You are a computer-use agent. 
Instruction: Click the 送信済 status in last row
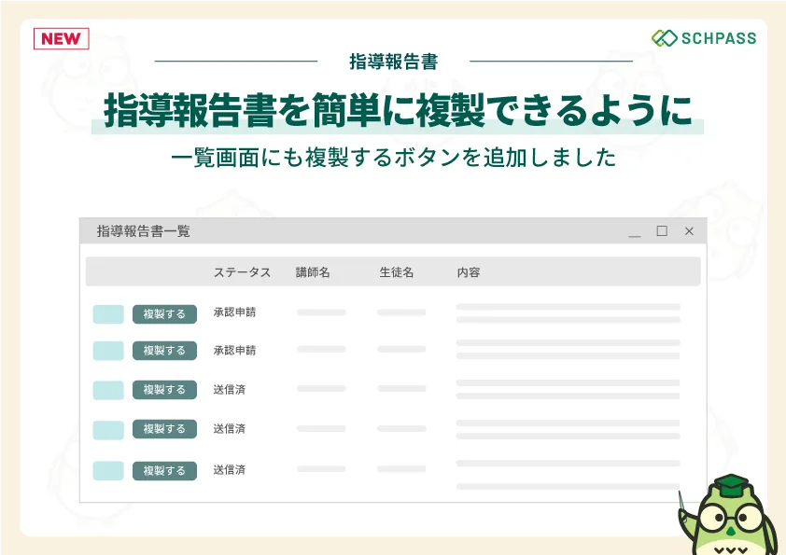point(229,469)
